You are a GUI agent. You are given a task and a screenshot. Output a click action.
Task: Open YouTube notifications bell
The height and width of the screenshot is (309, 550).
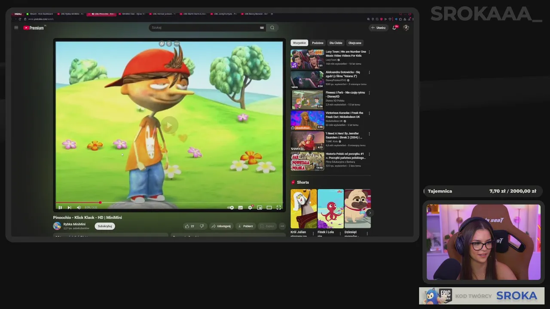[x=394, y=28]
